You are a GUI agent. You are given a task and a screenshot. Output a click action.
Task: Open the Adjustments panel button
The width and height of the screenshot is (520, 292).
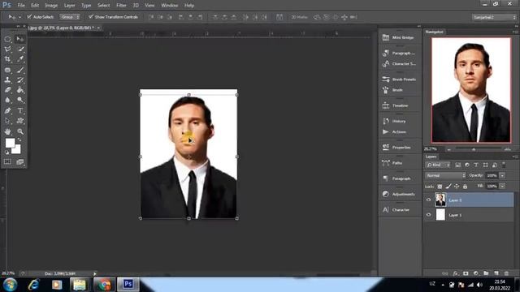399,194
